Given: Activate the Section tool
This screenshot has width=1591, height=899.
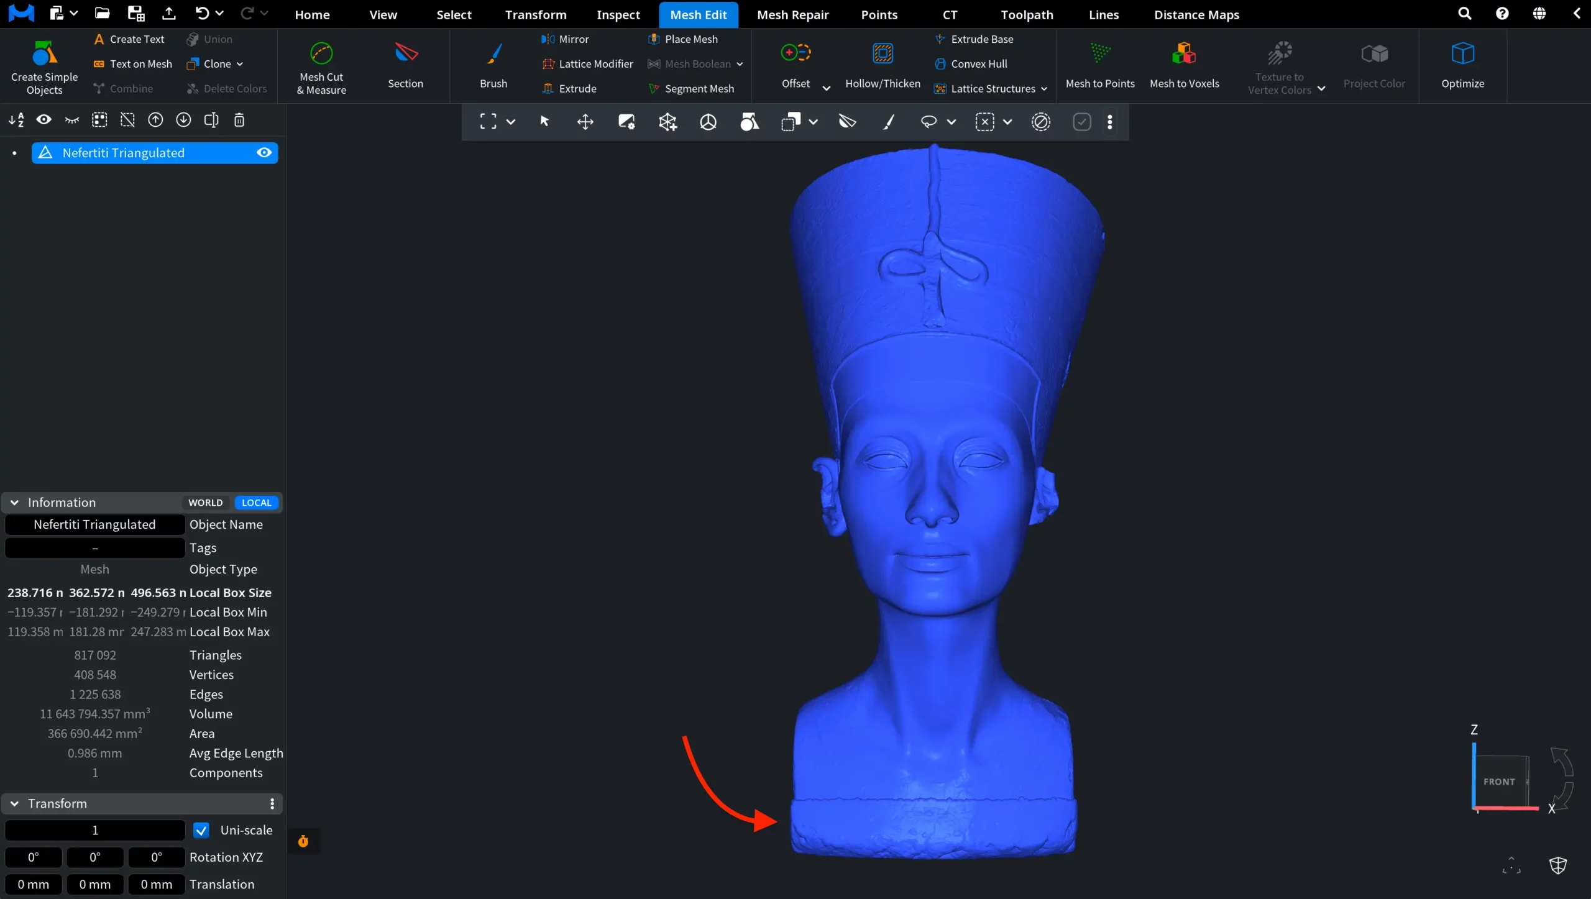Looking at the screenshot, I should (405, 66).
